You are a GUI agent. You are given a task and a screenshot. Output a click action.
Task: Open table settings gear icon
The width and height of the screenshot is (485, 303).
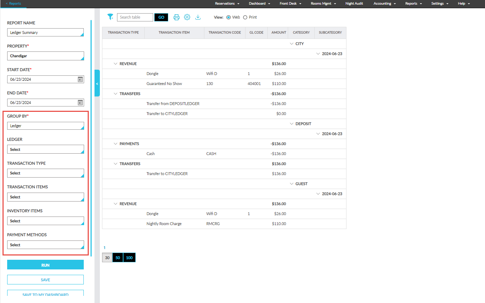(x=187, y=17)
